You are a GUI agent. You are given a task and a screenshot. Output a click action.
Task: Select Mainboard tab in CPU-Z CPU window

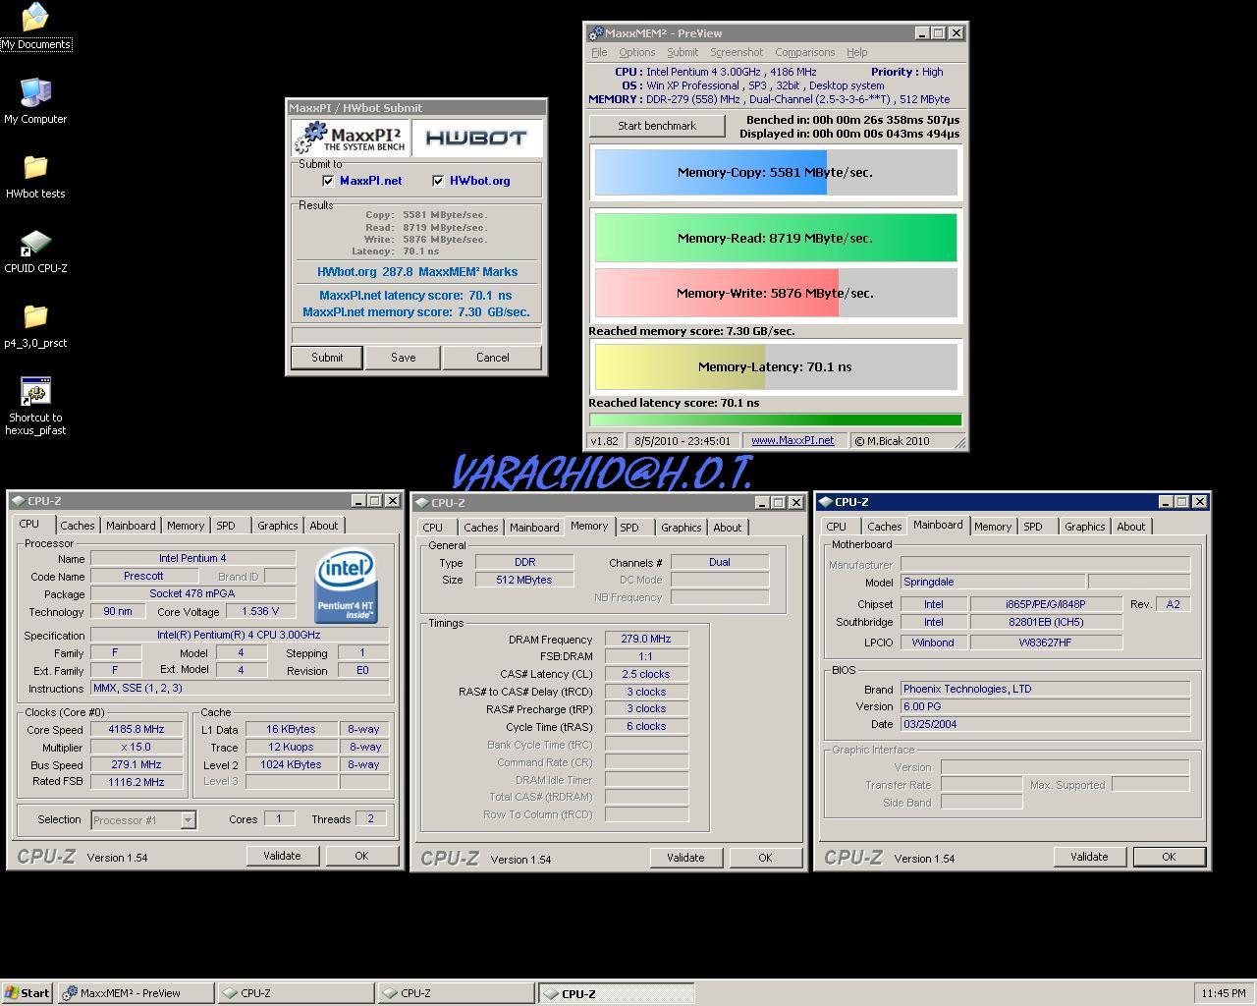click(x=131, y=526)
